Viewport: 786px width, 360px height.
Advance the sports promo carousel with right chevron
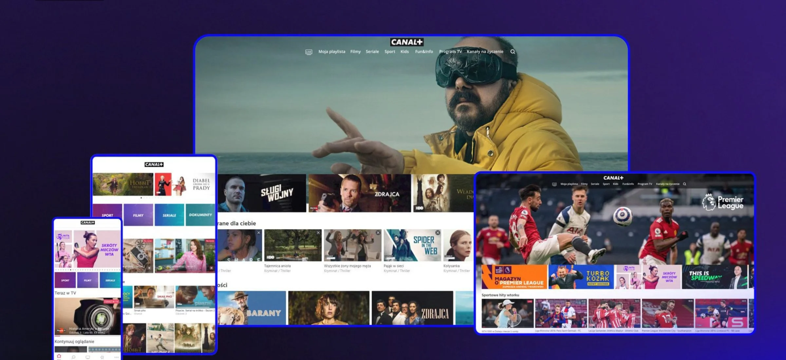(751, 277)
